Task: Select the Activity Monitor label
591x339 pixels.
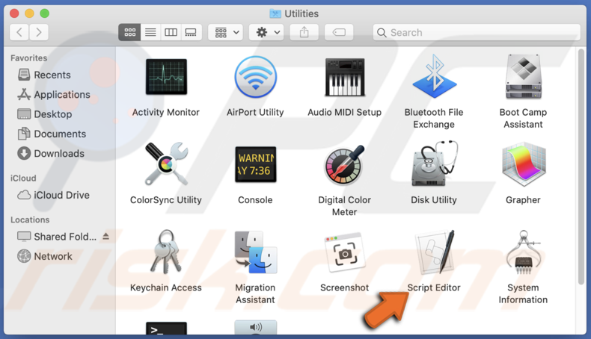Action: click(166, 112)
